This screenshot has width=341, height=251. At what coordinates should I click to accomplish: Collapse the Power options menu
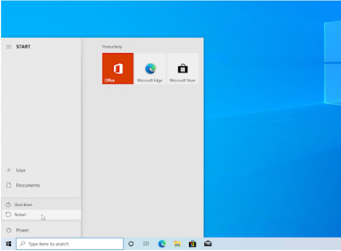click(22, 230)
